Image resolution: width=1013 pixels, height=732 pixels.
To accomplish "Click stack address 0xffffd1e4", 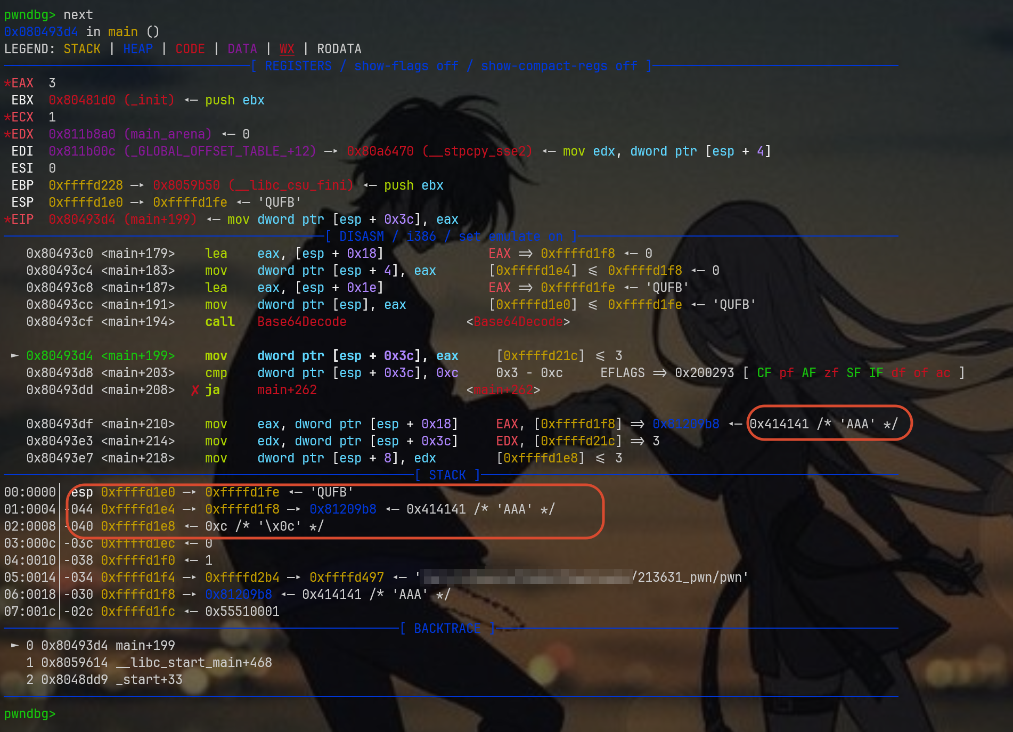I will pos(138,509).
